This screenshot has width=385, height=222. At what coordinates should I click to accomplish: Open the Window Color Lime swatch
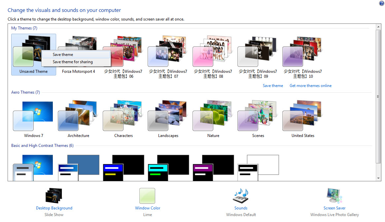pyautogui.click(x=147, y=196)
